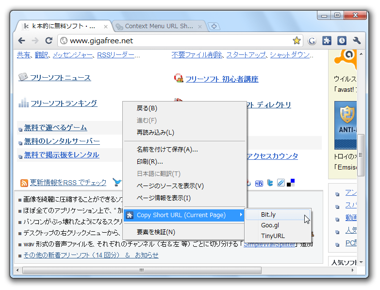The height and width of the screenshot is (290, 380).
Task: Choose Bit.ly in the submenu
Action: coord(278,215)
